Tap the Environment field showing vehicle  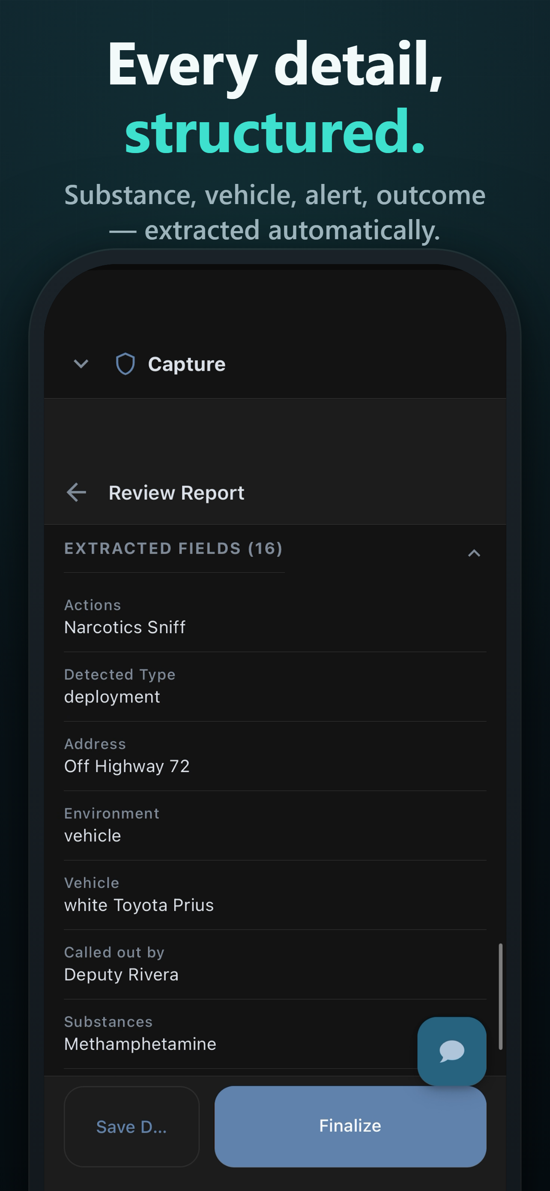click(275, 825)
